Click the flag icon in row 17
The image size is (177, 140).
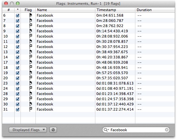(x=31, y=62)
